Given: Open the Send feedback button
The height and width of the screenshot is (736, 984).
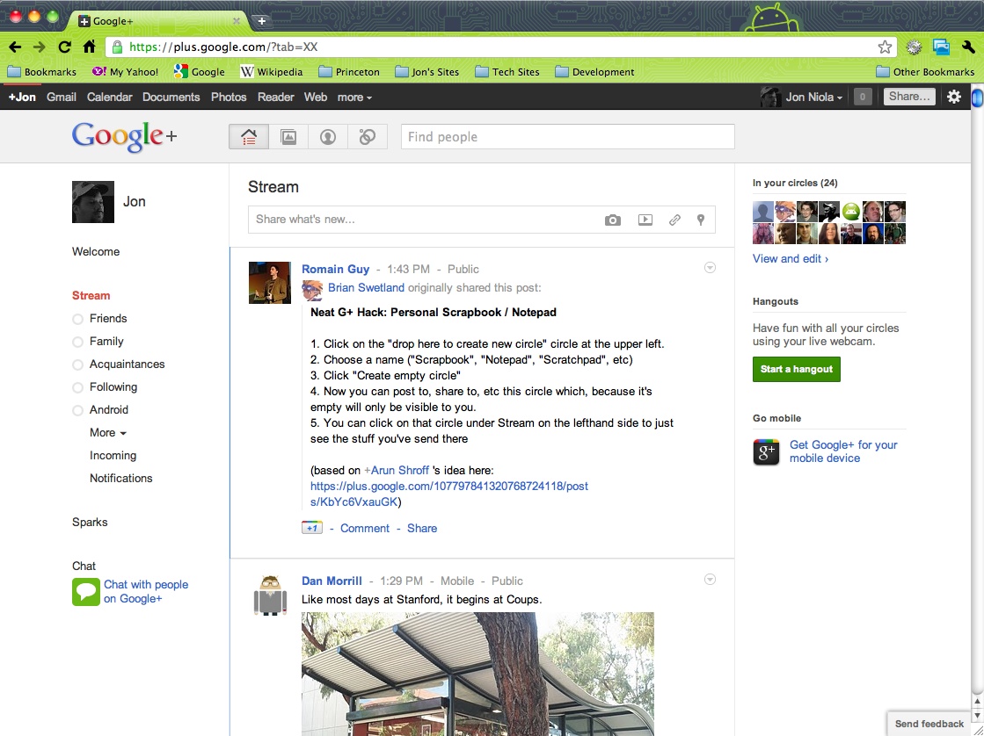Looking at the screenshot, I should pos(929,724).
